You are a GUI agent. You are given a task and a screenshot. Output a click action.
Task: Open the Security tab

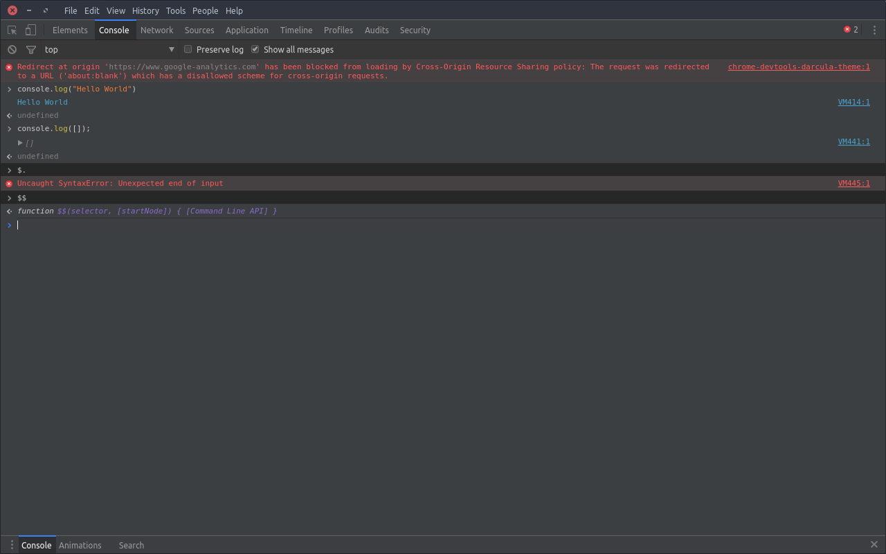(415, 30)
